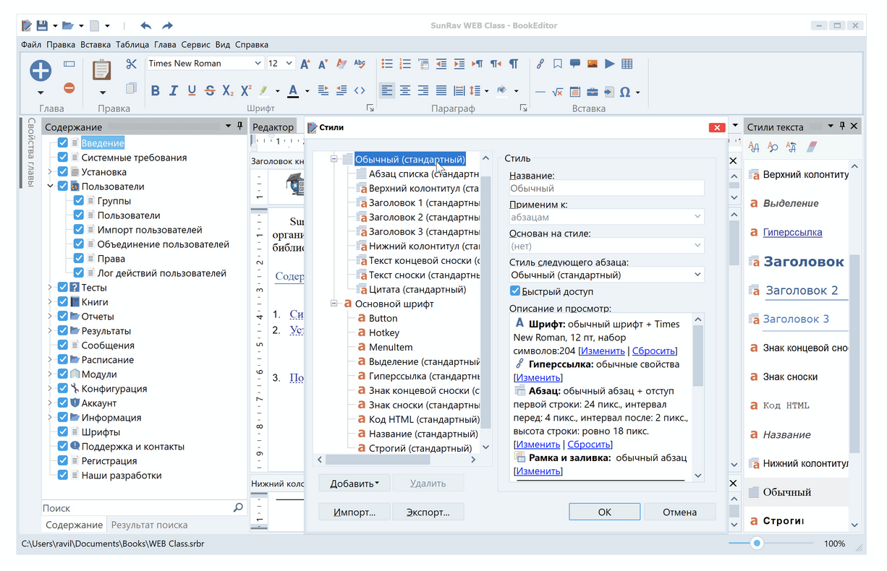
Task: Open the Файл menu
Action: coord(31,45)
